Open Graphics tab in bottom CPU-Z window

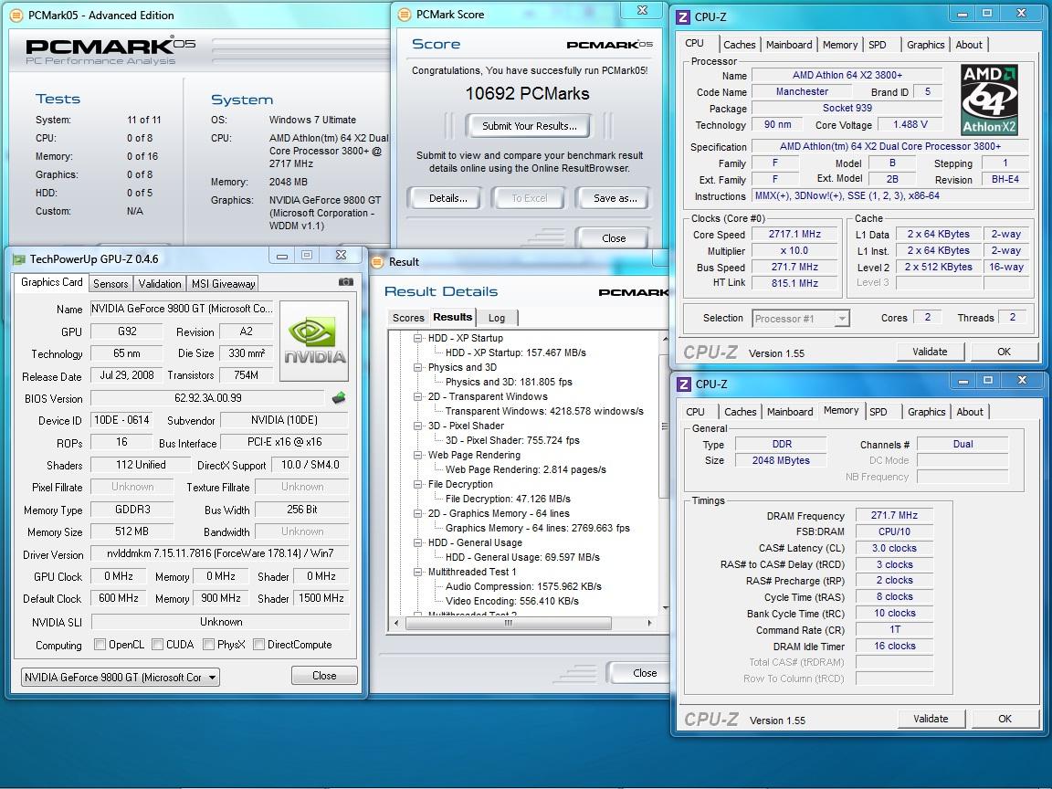pyautogui.click(x=926, y=412)
